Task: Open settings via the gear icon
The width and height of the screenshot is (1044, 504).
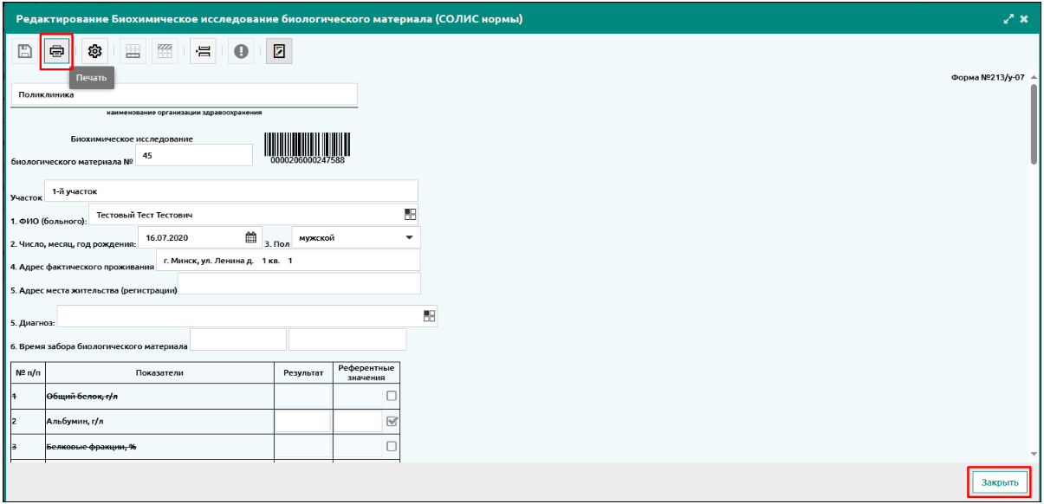Action: (96, 52)
